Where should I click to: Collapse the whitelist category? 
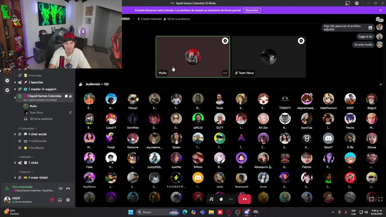[x=26, y=157]
